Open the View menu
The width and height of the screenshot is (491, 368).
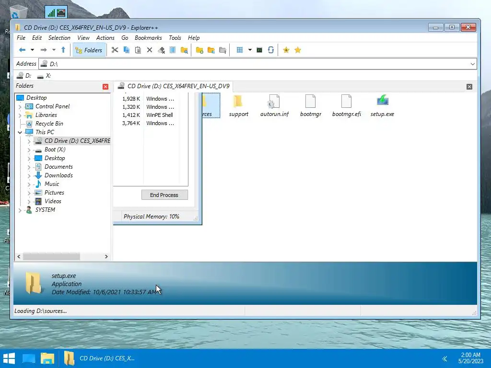point(83,37)
